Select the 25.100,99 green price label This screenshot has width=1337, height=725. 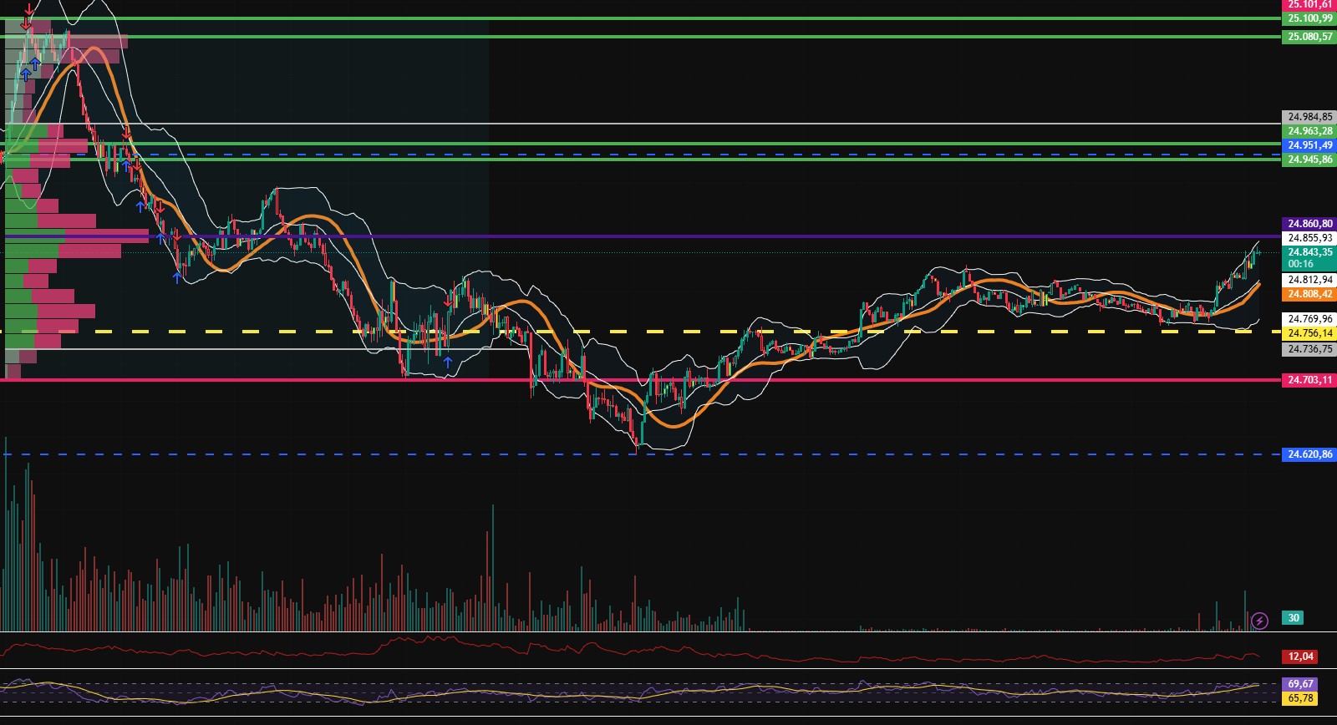click(1309, 18)
